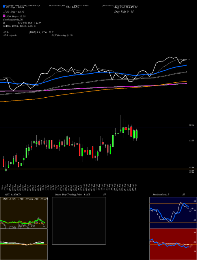Screen dimensions: 197x260
Task: Click the 'Day Vol: 0 M' text
Action: (x=124, y=11)
